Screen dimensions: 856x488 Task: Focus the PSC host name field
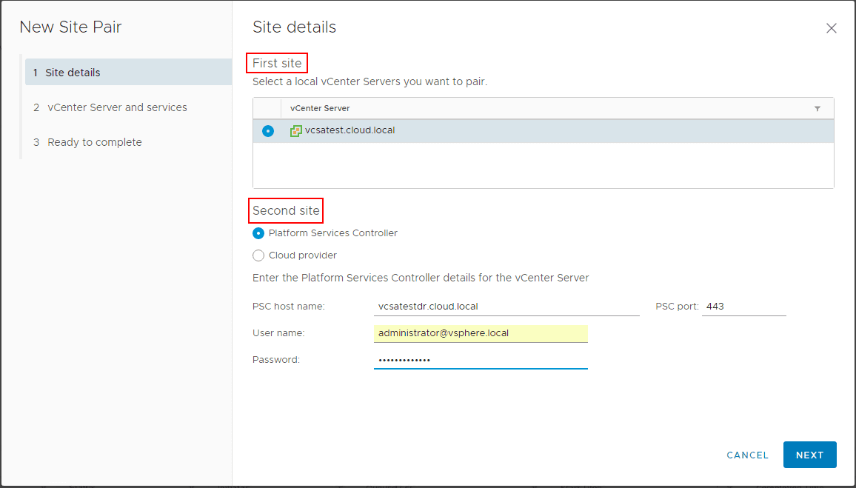pyautogui.click(x=506, y=307)
